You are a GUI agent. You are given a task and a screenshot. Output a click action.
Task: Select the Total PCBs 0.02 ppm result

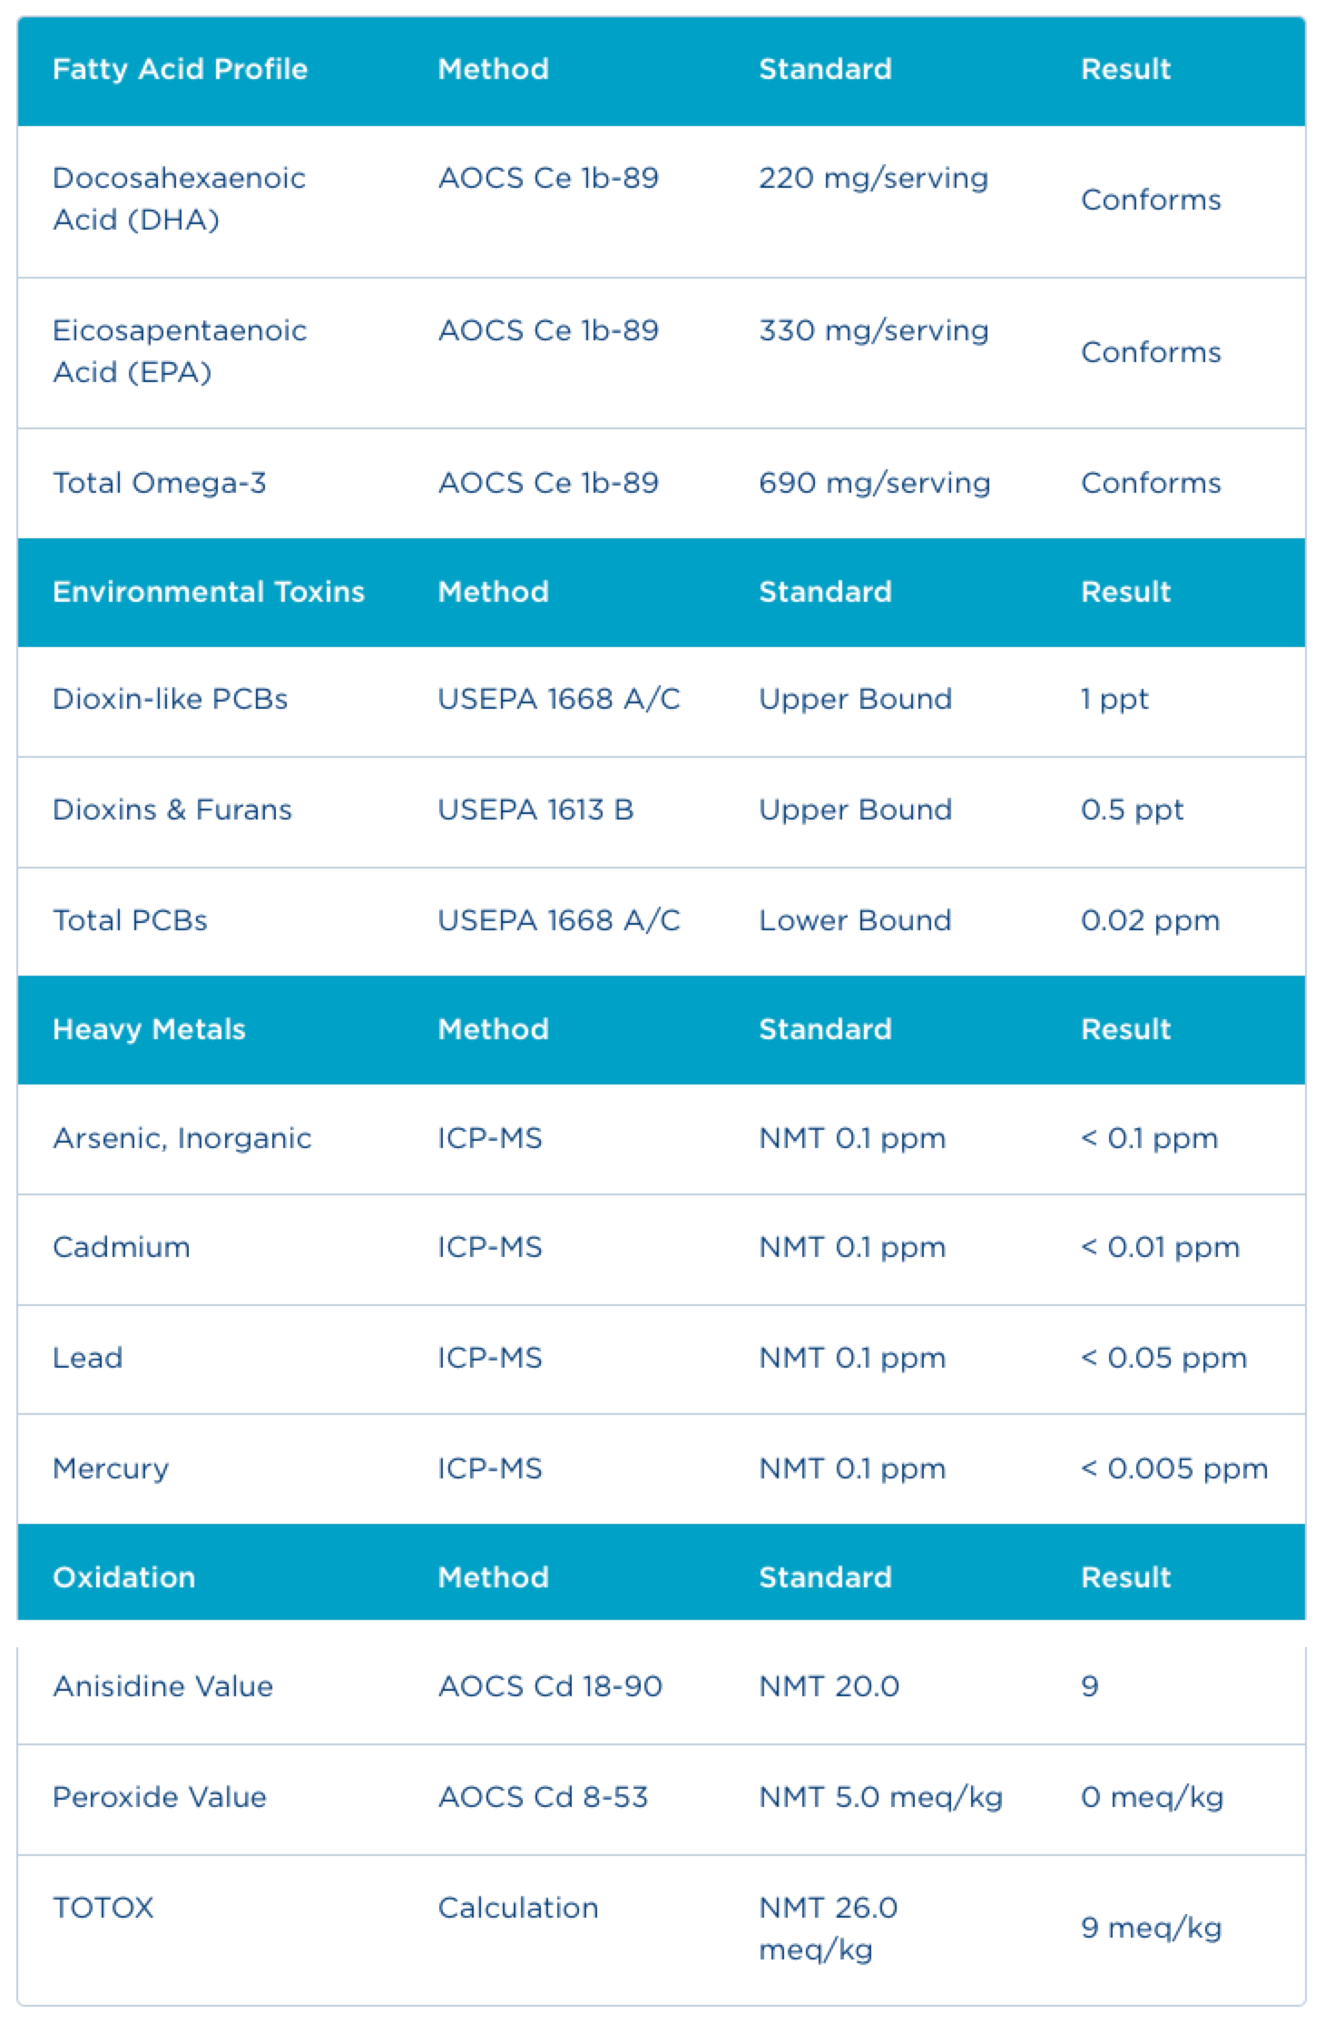pos(1150,921)
